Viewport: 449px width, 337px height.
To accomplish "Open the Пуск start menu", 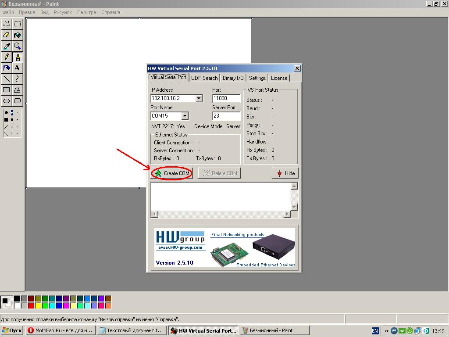I will coord(12,330).
